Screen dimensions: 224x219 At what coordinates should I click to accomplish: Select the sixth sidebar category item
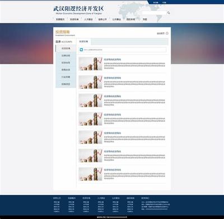(66, 84)
